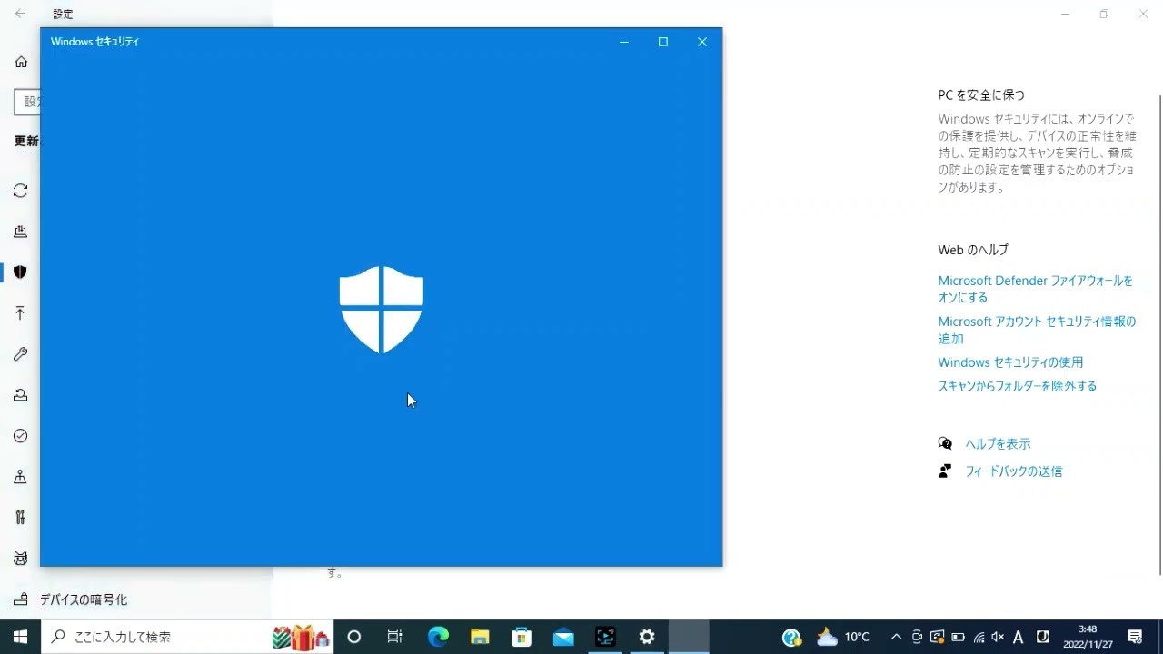
Task: Click ヘルプを表示 link
Action: (x=997, y=444)
